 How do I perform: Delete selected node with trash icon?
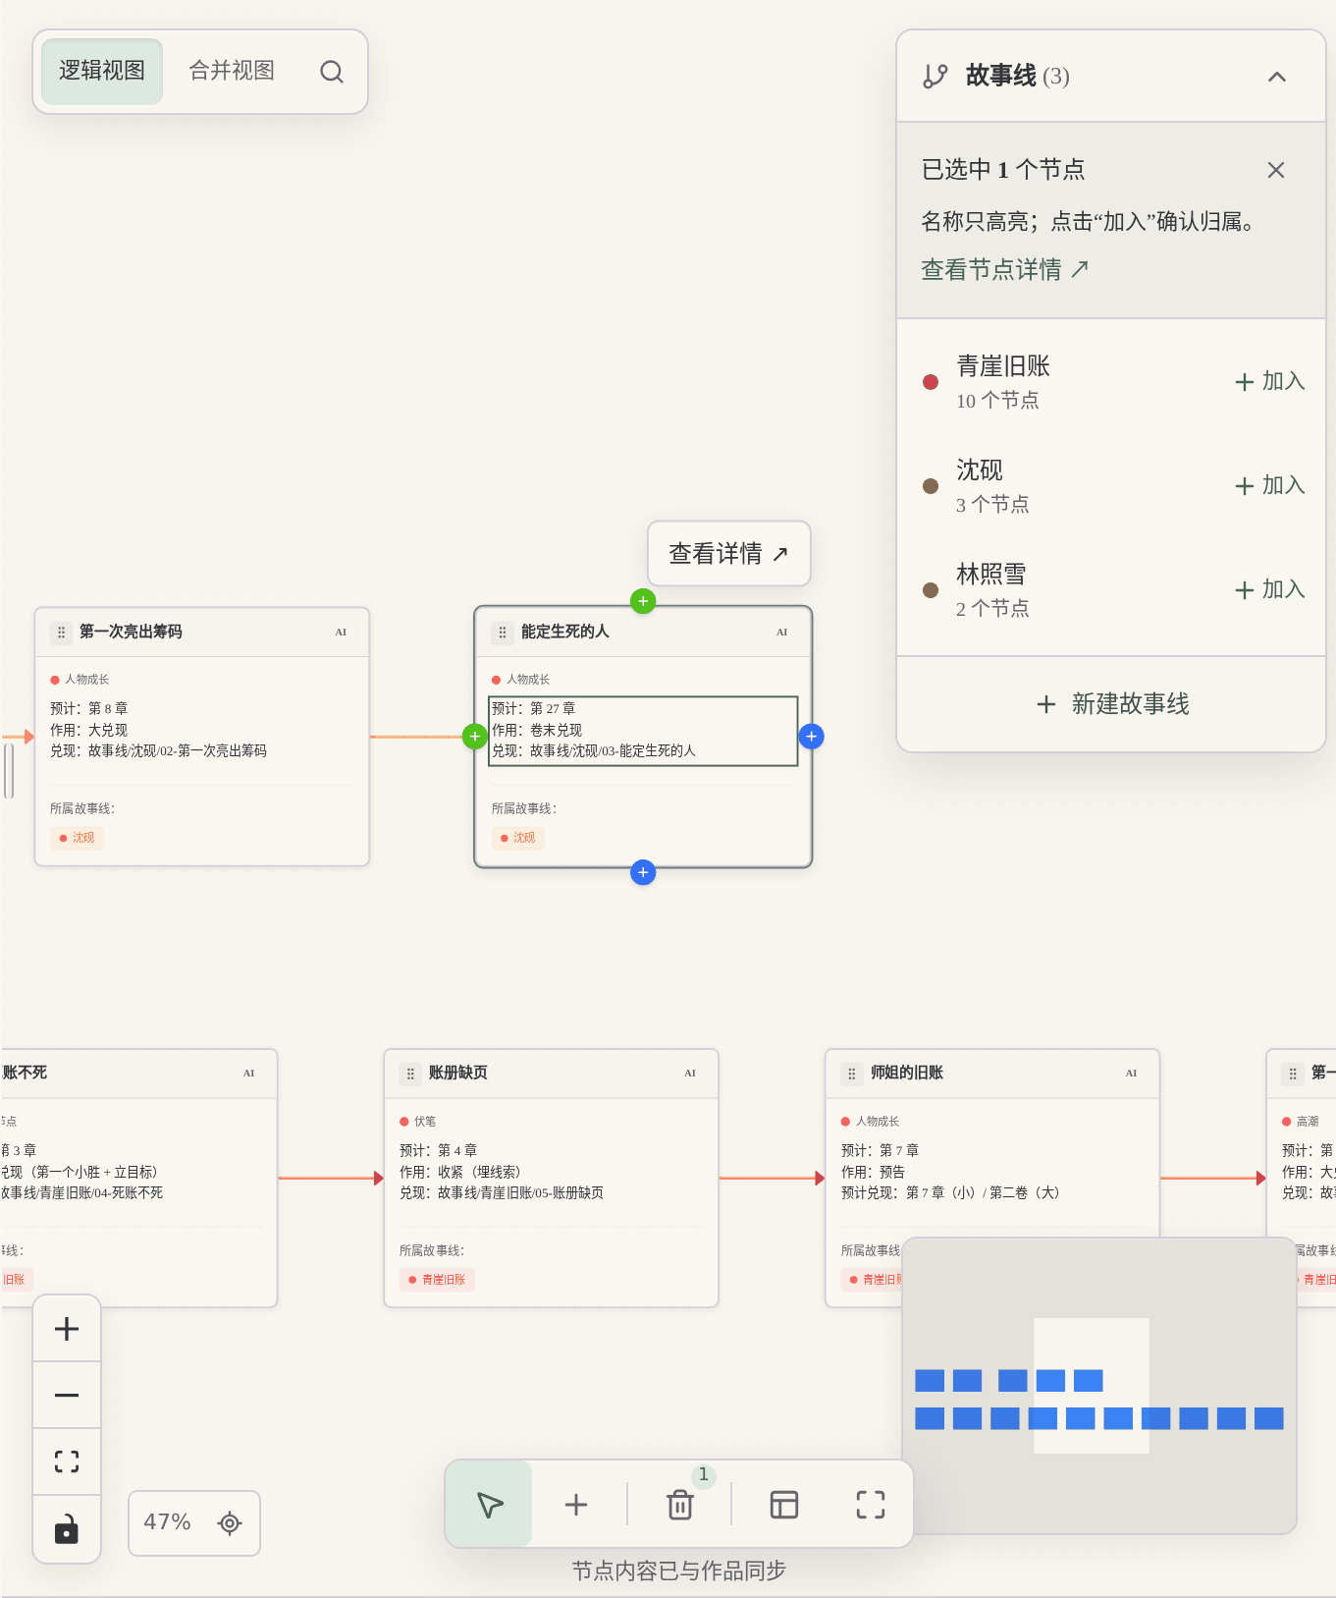coord(680,1505)
